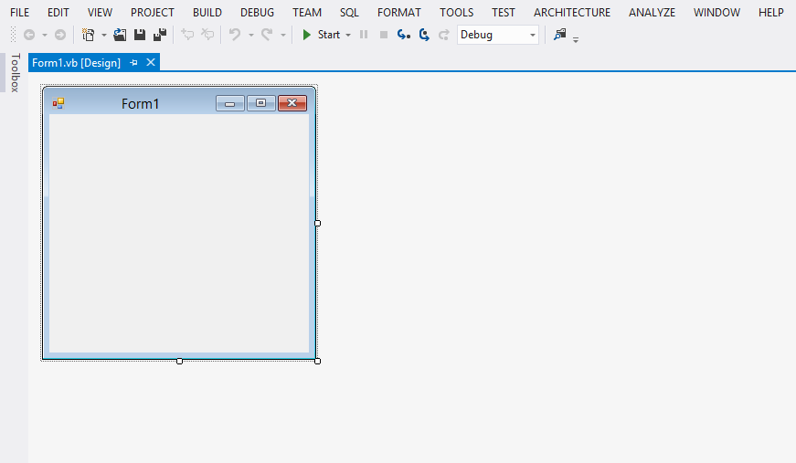
Task: Open the Navigate Backward history dropdown arrow
Action: (x=45, y=35)
